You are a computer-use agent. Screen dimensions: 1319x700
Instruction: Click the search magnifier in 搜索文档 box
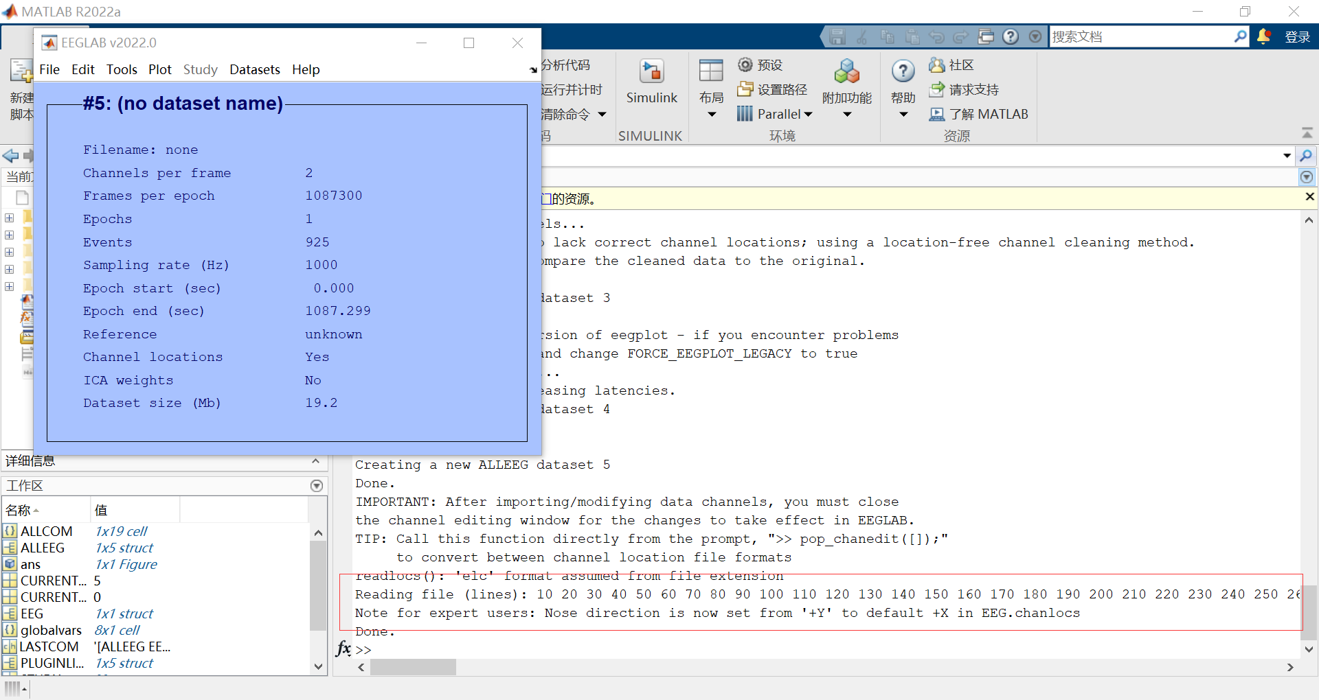point(1240,36)
